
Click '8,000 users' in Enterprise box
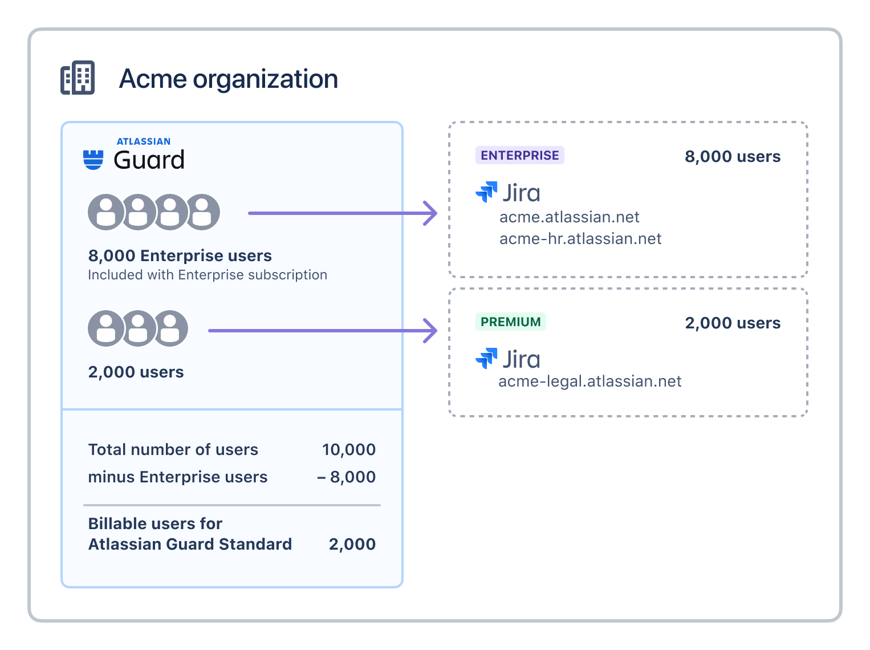(733, 157)
